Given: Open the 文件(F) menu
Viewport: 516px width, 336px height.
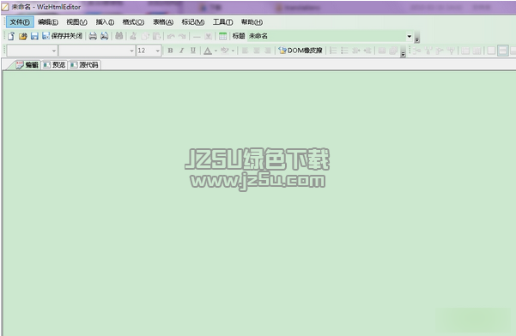Looking at the screenshot, I should [x=20, y=22].
